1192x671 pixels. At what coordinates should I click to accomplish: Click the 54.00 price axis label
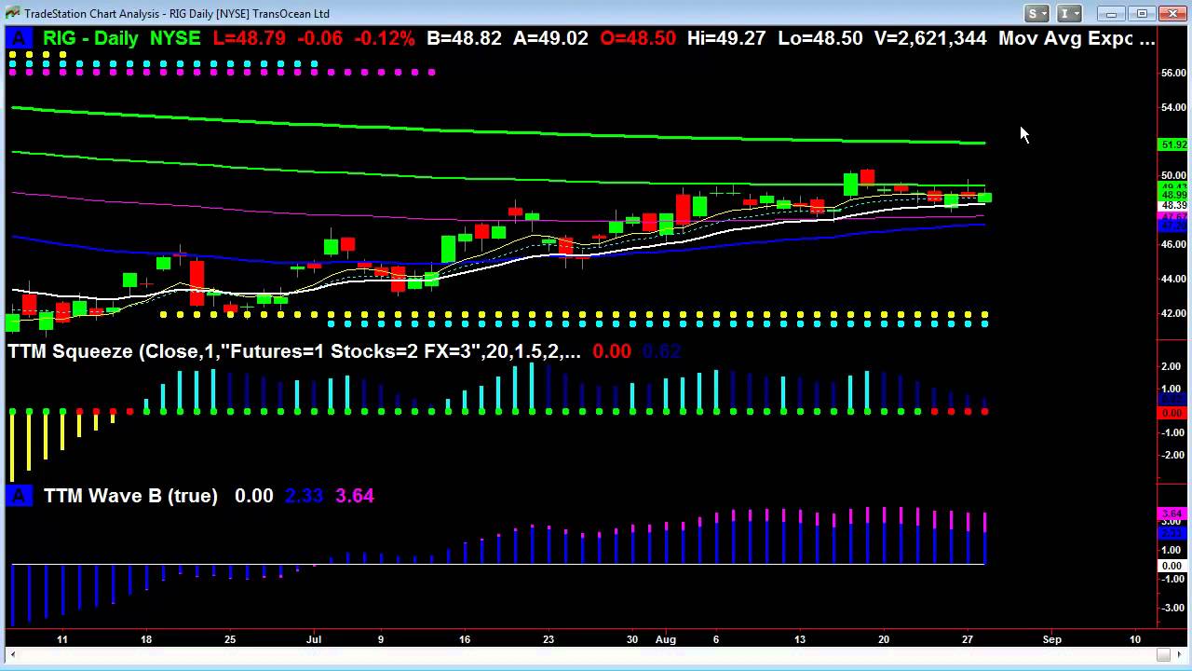click(x=1173, y=107)
